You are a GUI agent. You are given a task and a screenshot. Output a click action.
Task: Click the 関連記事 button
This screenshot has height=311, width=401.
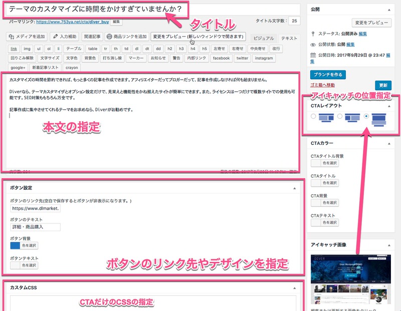(92, 37)
